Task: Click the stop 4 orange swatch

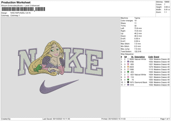Action: (x=128, y=67)
